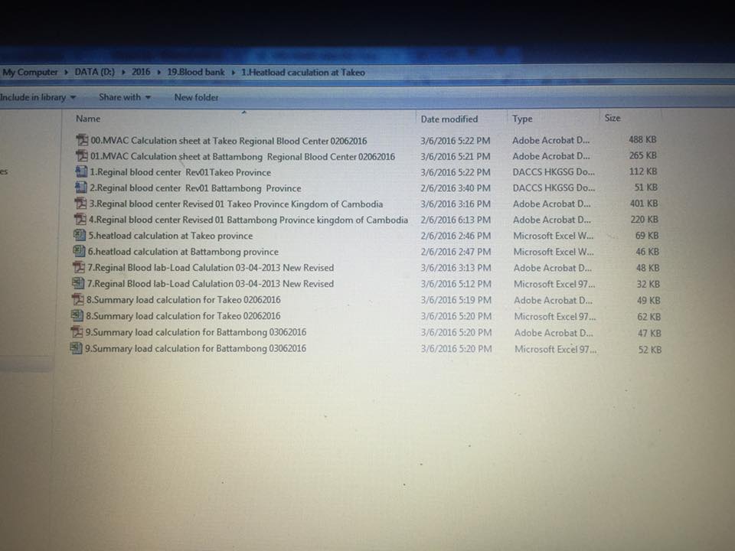Click the '3/6/2016 5:12 PM' date cell
The image size is (735, 551).
456,284
